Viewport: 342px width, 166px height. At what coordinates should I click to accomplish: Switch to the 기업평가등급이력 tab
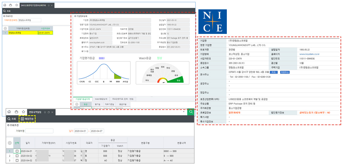(83, 99)
